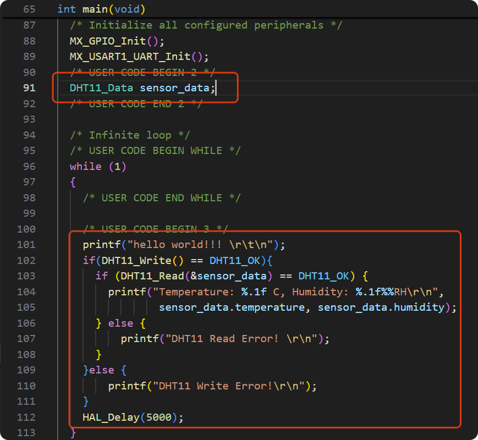Click the '} else {' on line 106
The image size is (478, 440).
(x=120, y=323)
